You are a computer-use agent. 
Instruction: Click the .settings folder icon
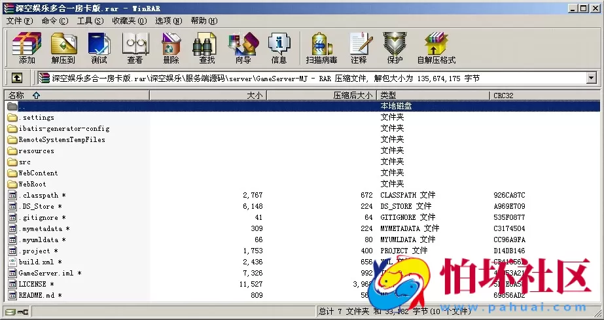click(12, 117)
